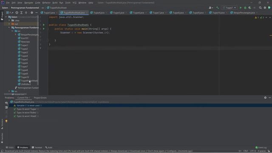This screenshot has height=153, width=272.
Task: Click Collapse All icon in Project panel
Action: tap(26, 13)
